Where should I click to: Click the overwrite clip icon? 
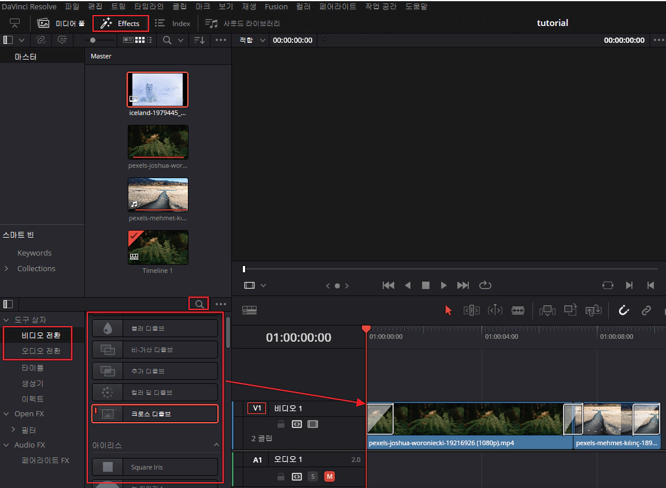tap(571, 309)
